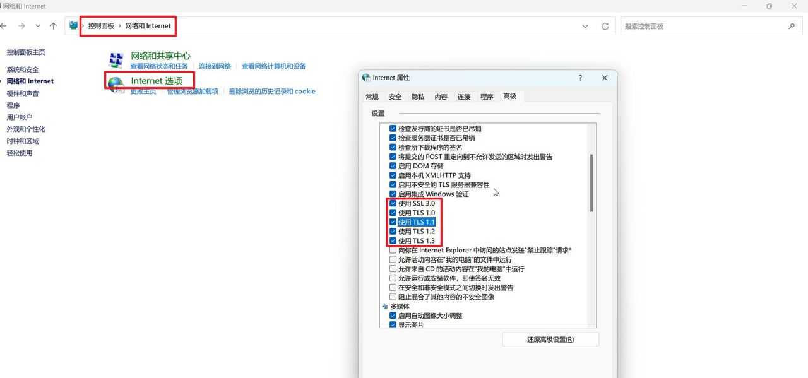The width and height of the screenshot is (808, 378).
Task: Click 还原高级设置(R) button
Action: point(550,340)
